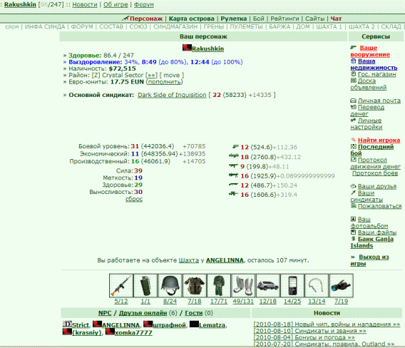This screenshot has height=348, width=405.
Task: Click the binoculars item slot 7/19
Action: (342, 286)
